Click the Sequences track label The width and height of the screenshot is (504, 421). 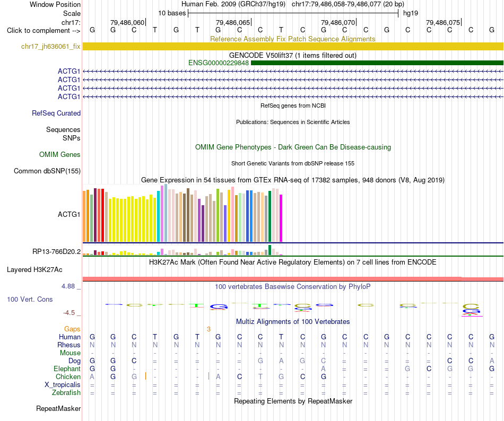pos(63,129)
